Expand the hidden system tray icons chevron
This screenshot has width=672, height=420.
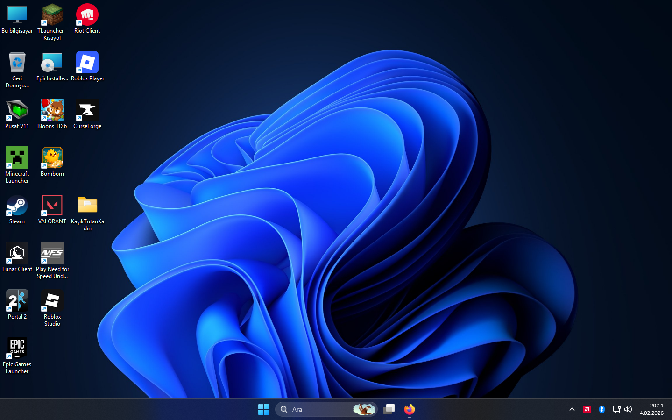point(572,409)
